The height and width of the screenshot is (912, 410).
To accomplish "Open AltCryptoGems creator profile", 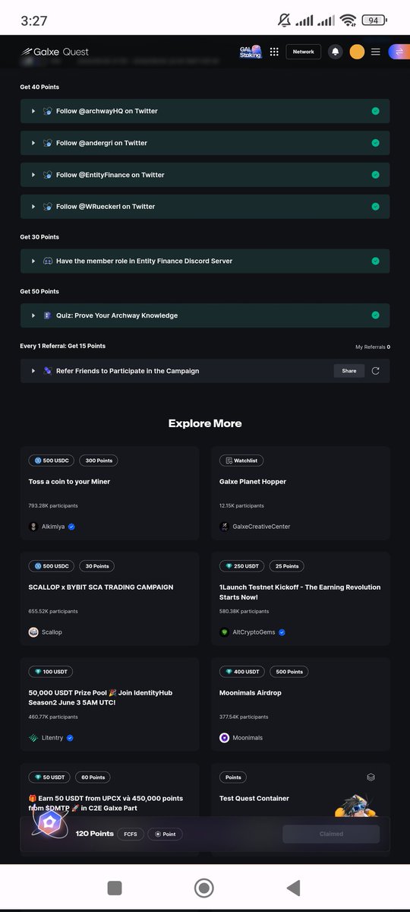I will pos(253,632).
